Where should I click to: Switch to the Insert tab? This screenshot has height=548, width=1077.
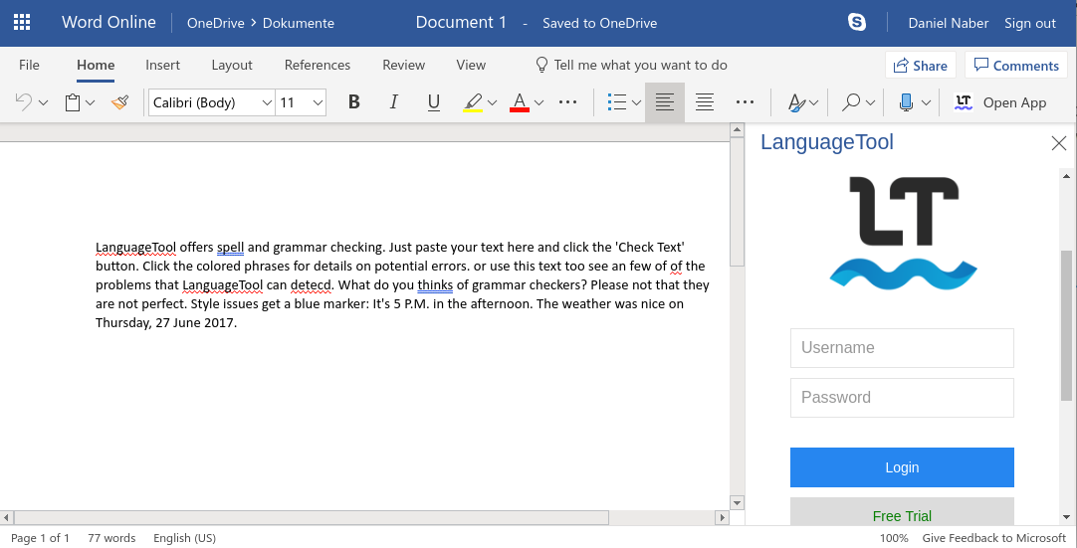[162, 65]
